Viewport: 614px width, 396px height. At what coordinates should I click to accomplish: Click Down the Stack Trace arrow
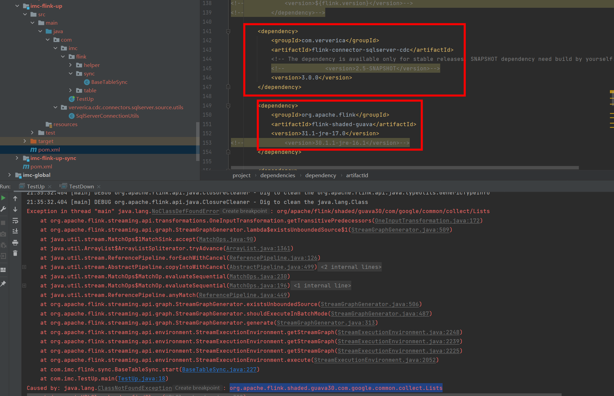(x=15, y=209)
